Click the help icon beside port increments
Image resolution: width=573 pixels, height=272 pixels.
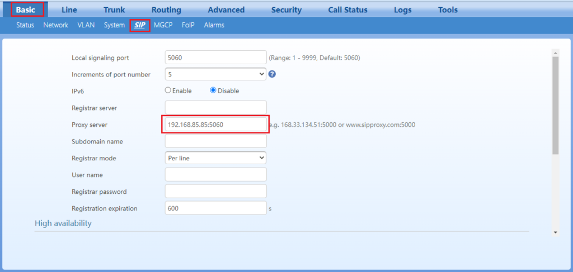272,74
